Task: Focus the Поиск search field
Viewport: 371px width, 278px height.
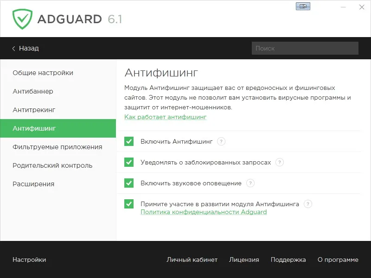Action: coord(305,48)
